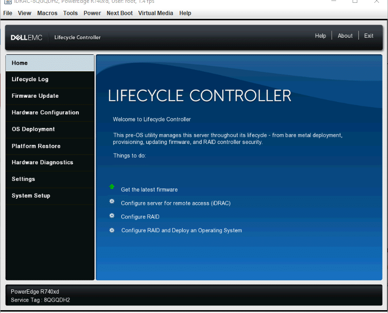Open the Virtual Media menu
Viewport: 388px width, 313px height.
pyautogui.click(x=155, y=13)
